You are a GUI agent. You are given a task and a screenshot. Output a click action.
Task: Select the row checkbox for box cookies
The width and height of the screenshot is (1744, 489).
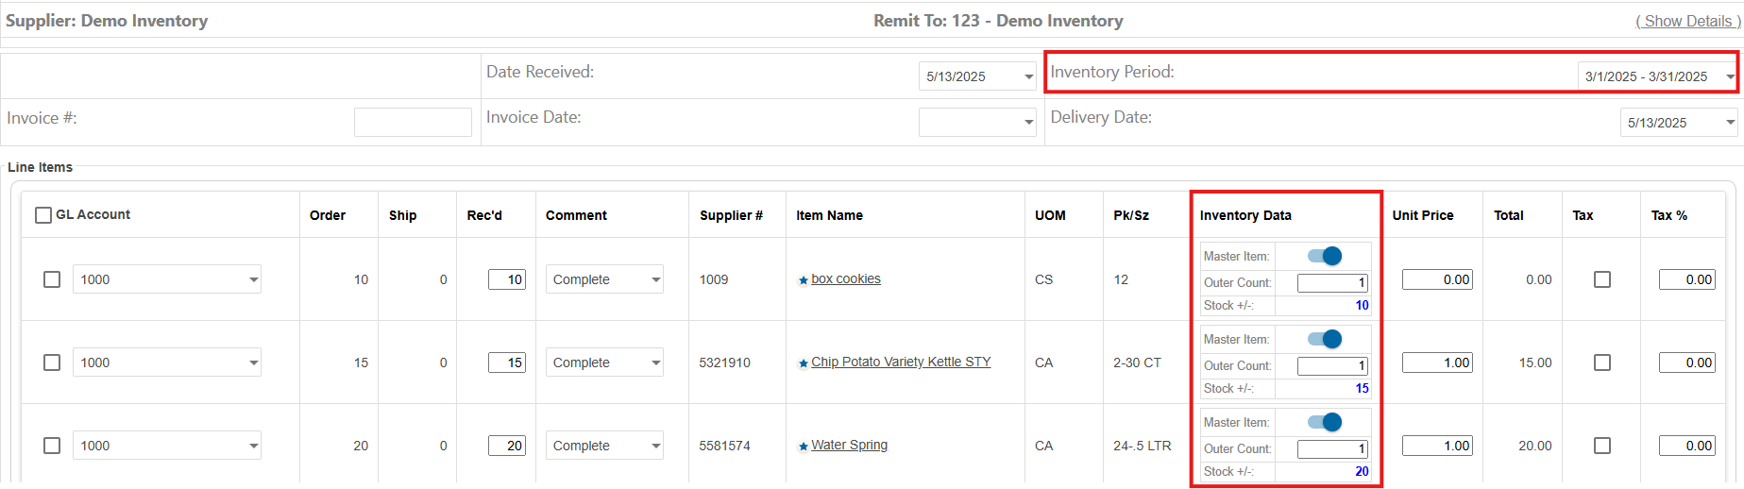[52, 279]
